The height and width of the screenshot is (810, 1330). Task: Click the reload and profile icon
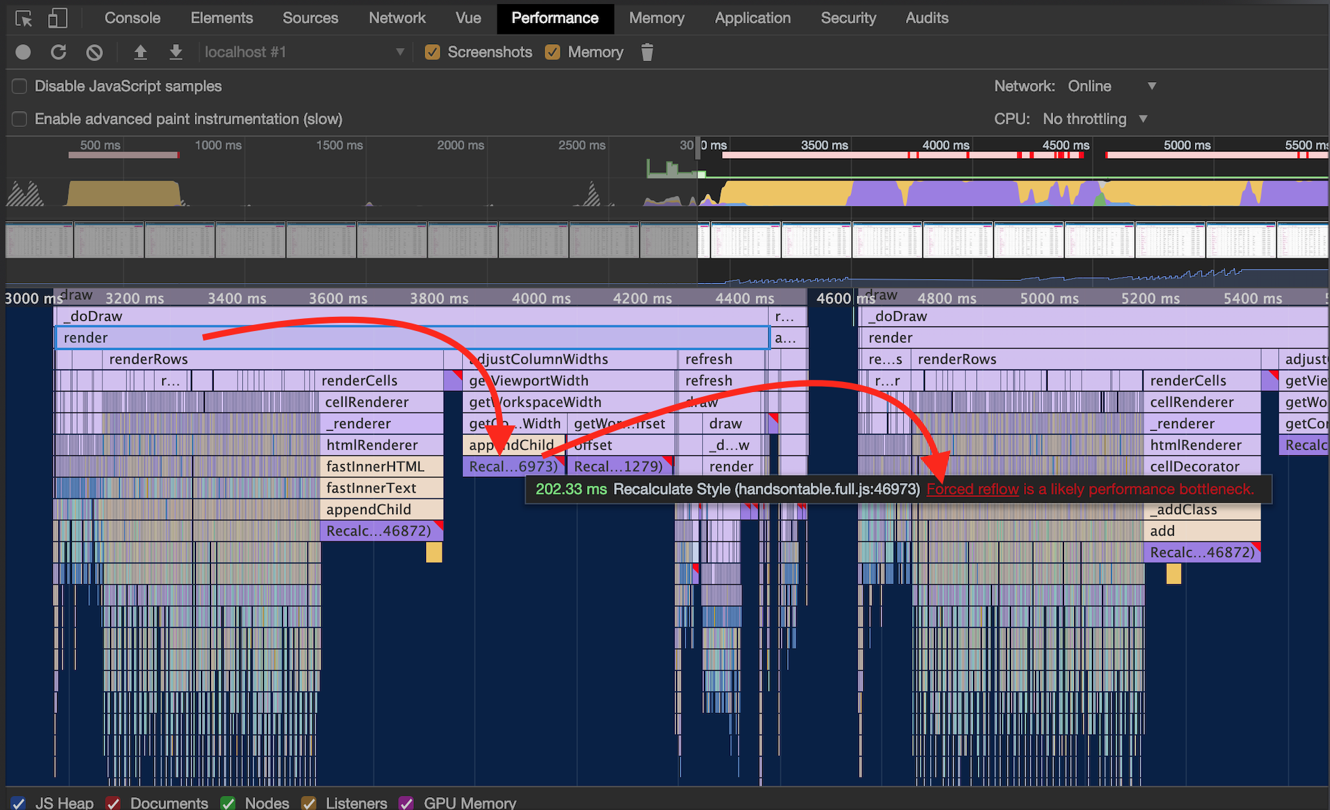(59, 52)
